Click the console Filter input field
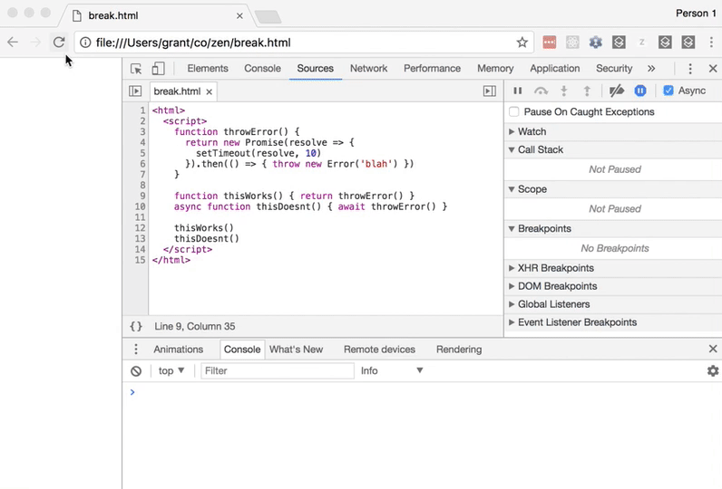The image size is (722, 489). click(278, 371)
